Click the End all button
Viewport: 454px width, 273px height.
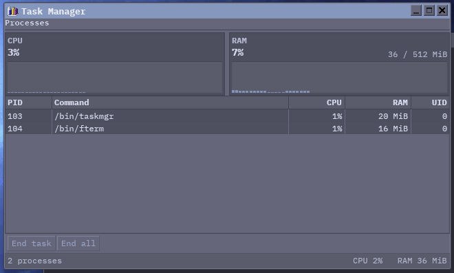[78, 243]
